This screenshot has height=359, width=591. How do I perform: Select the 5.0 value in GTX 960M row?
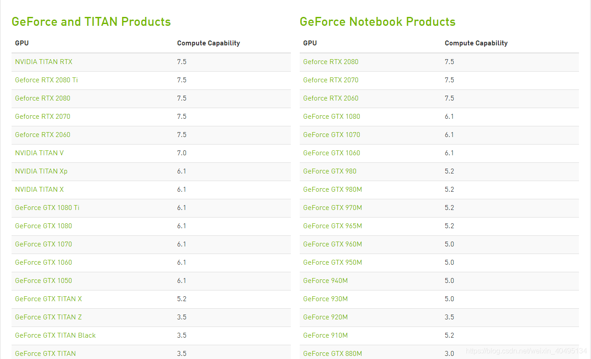449,244
